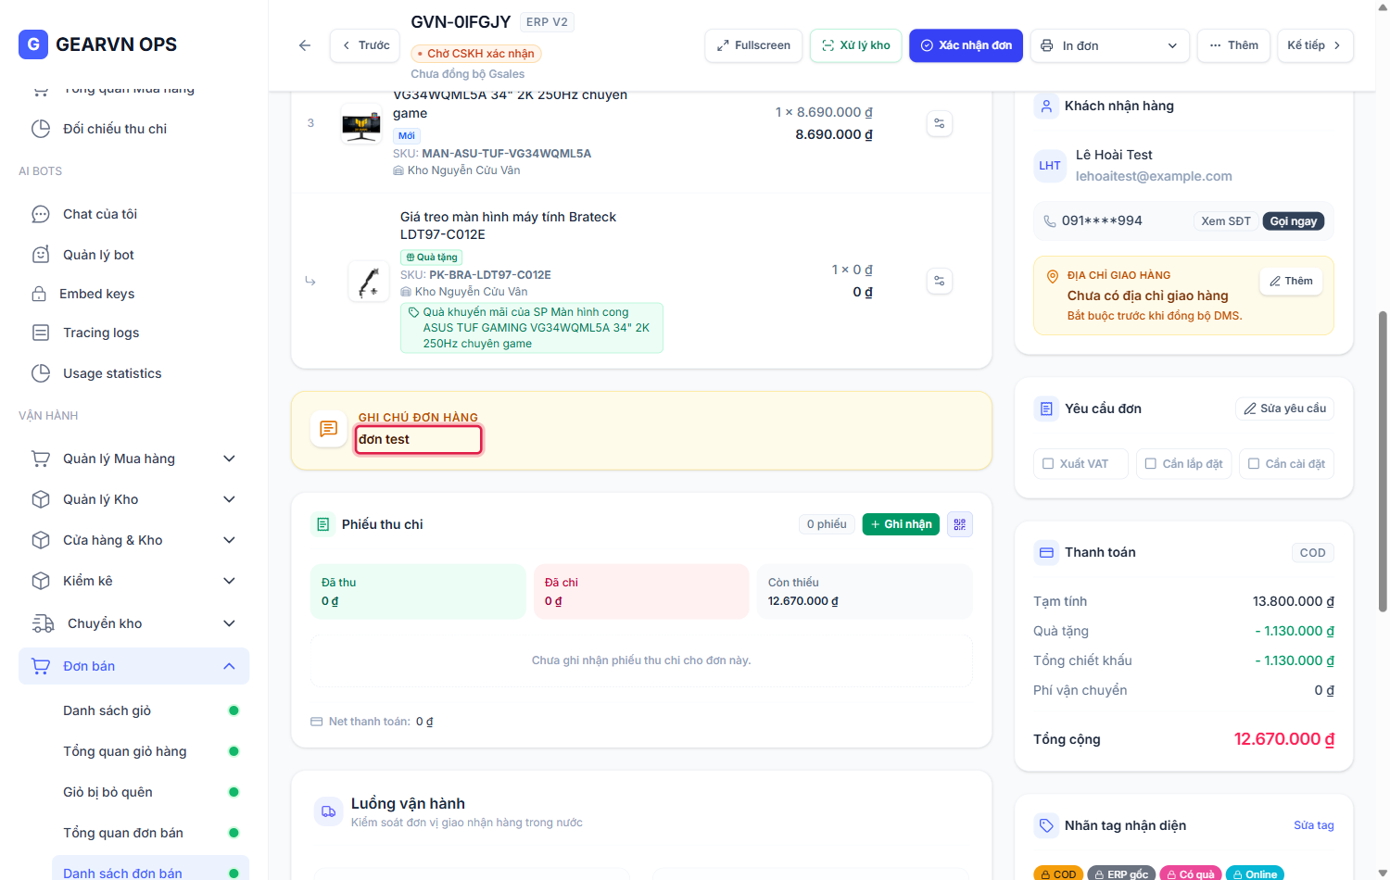
Task: Open the In đơn dropdown
Action: (x=1110, y=45)
